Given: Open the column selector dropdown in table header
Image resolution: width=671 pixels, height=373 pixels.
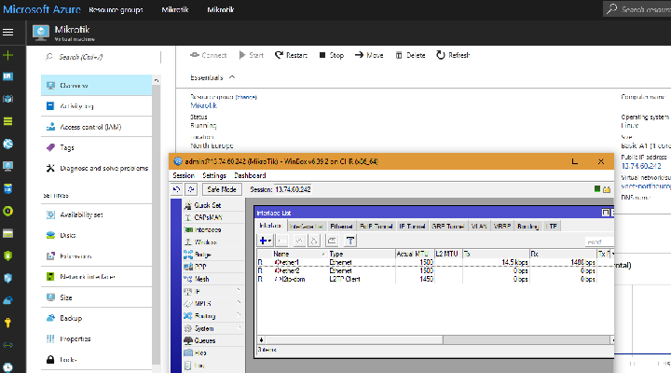Looking at the screenshot, I should point(612,254).
